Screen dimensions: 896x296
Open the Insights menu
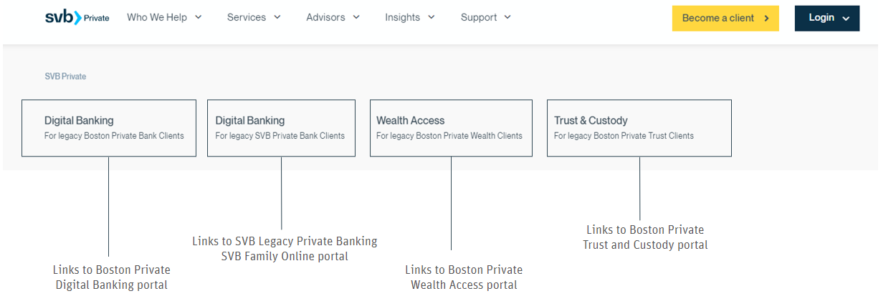[410, 17]
